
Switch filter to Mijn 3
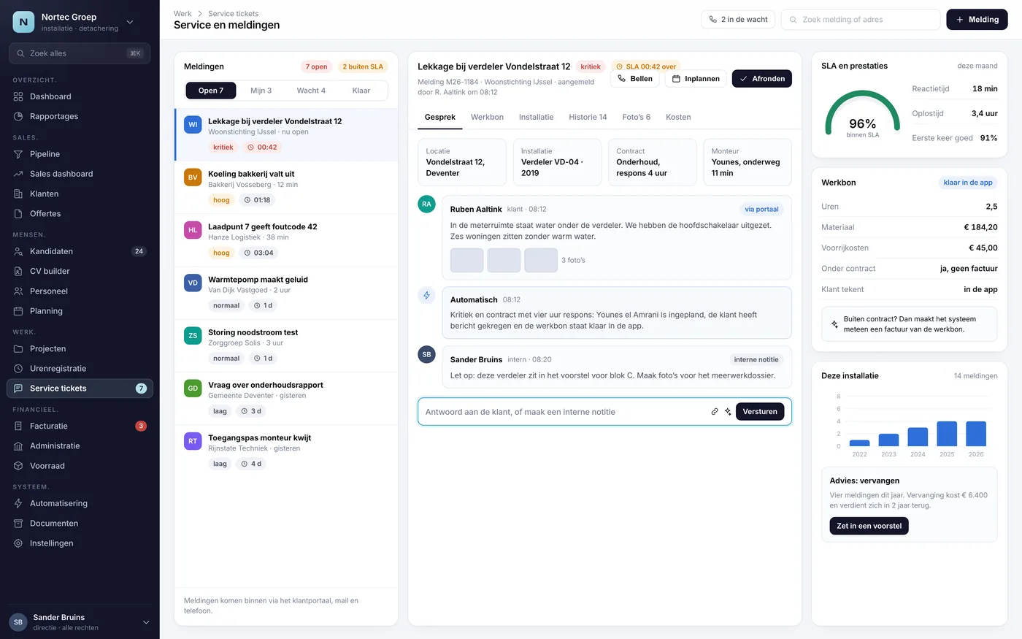(x=261, y=91)
